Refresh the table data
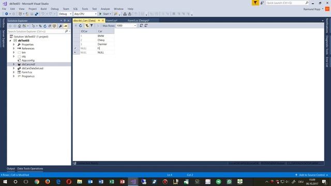 (81, 25)
